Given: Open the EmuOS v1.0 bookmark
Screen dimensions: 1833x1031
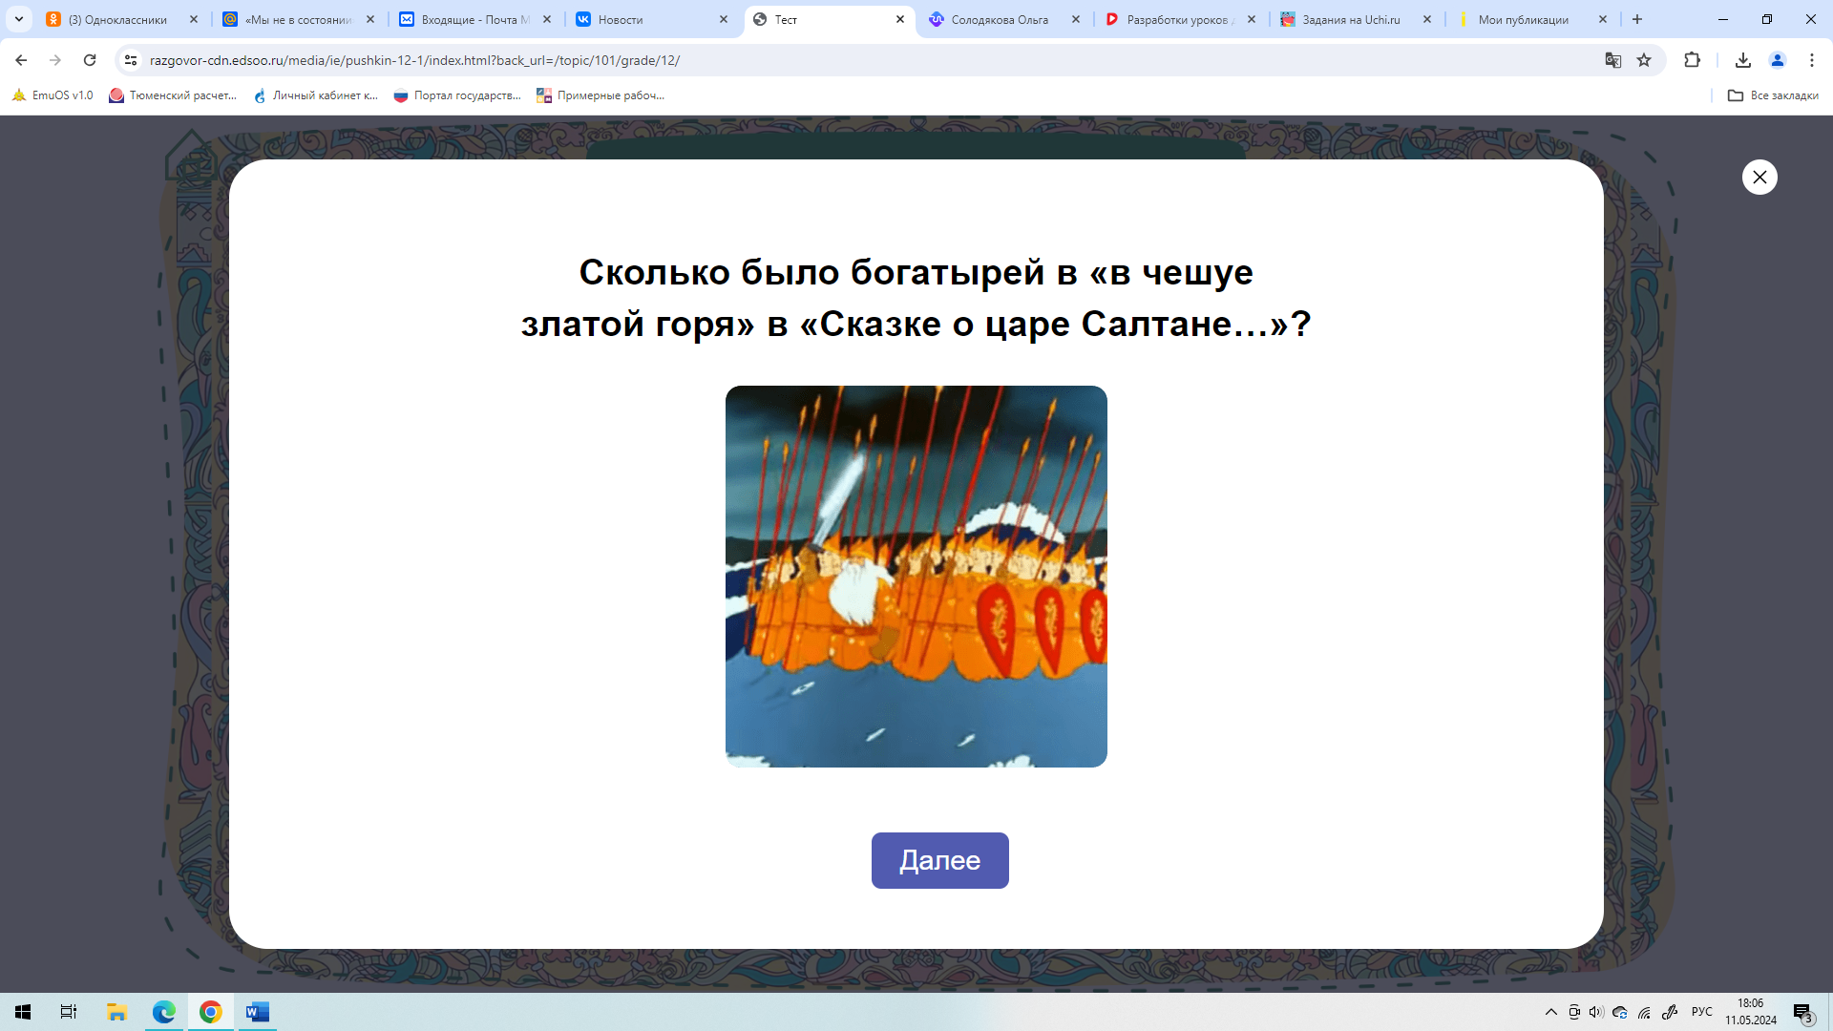Looking at the screenshot, I should click(53, 95).
